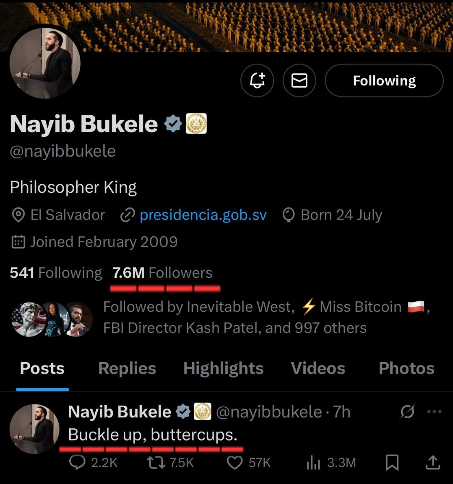Tap the reply comment icon
This screenshot has width=453, height=484.
click(x=77, y=462)
